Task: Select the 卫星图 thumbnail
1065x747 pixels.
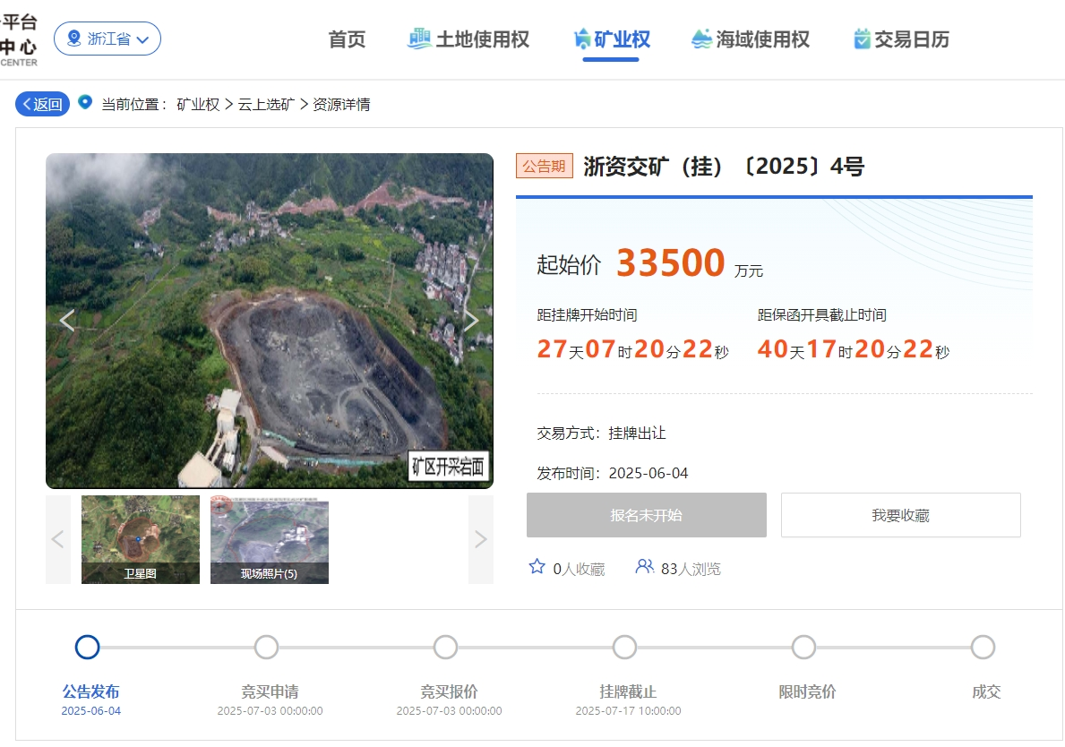Action: tap(141, 539)
